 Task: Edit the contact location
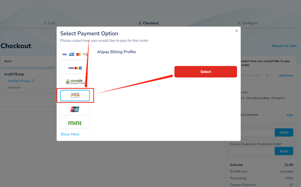[x=290, y=115]
